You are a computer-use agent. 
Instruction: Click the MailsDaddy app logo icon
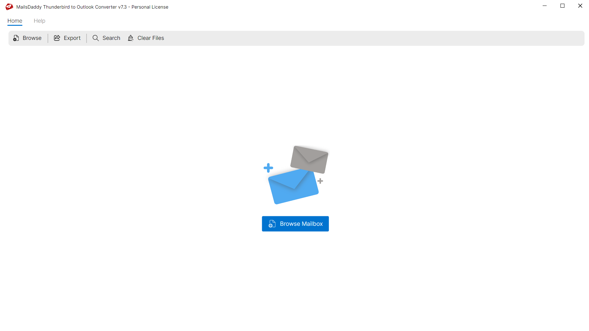(9, 7)
